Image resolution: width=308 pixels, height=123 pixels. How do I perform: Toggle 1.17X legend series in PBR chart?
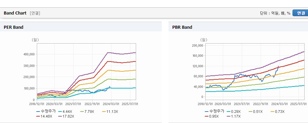coord(234,116)
